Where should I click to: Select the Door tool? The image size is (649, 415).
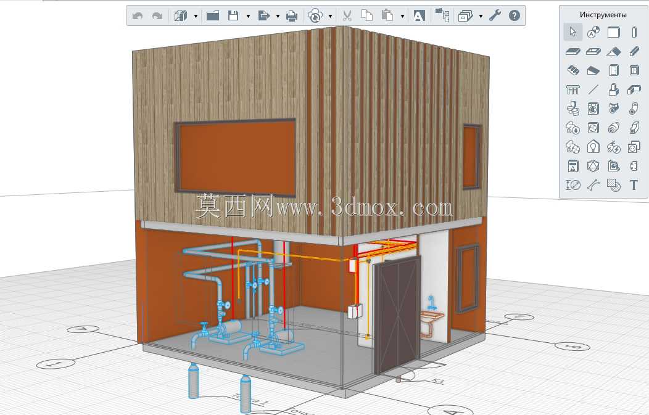click(x=614, y=70)
